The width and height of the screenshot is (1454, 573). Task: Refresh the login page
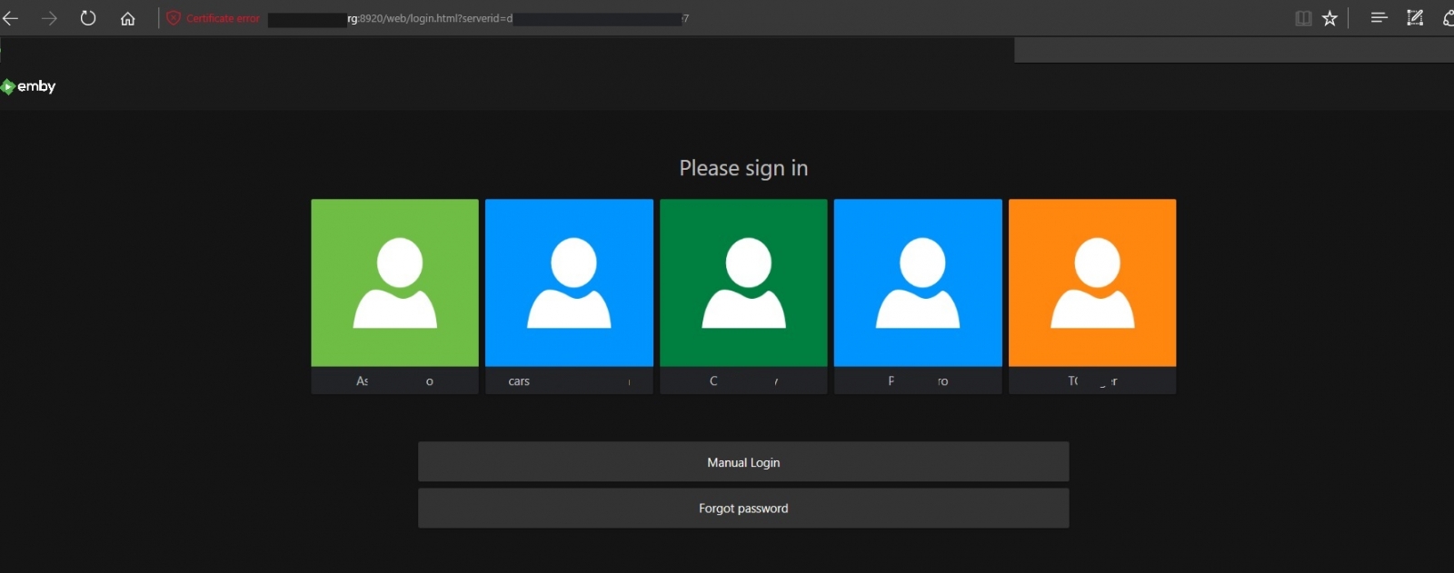[88, 18]
